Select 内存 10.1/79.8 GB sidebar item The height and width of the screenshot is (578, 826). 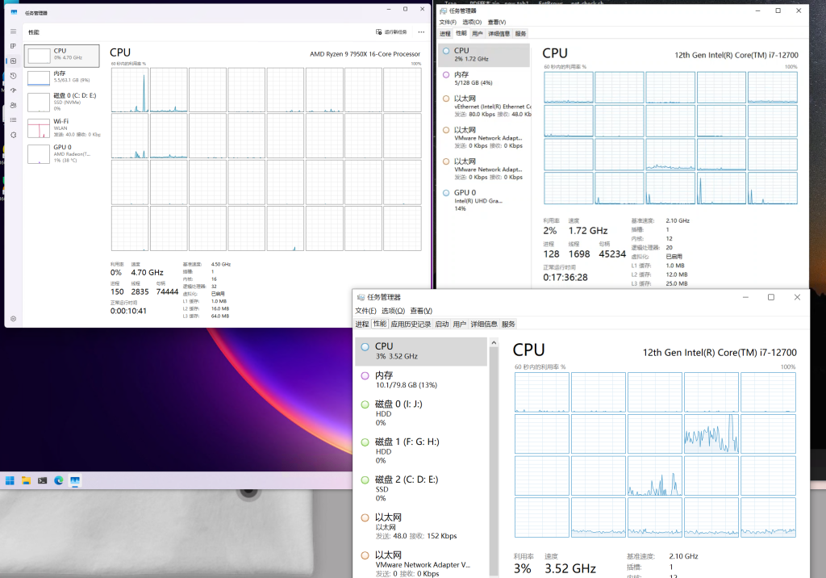point(421,379)
